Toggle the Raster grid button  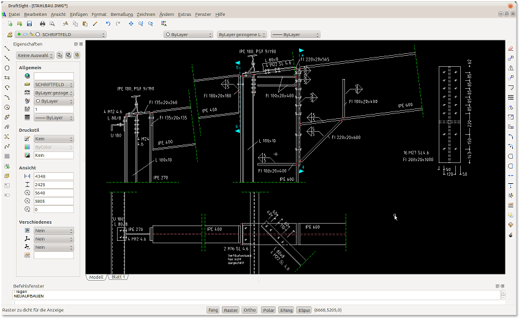(230, 310)
